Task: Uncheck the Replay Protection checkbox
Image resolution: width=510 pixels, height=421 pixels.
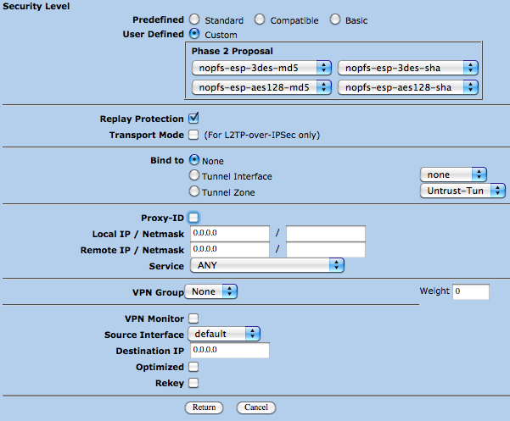Action: click(193, 118)
